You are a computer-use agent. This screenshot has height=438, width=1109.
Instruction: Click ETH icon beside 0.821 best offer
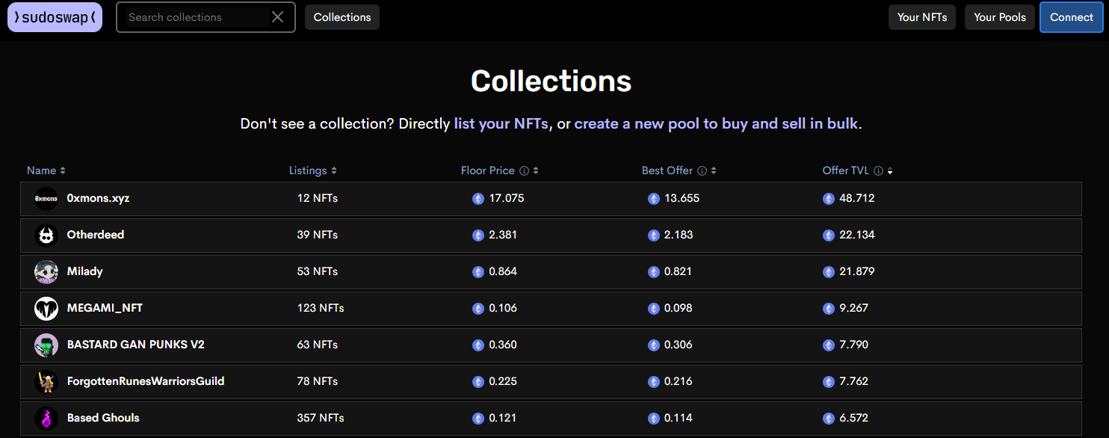coord(654,272)
